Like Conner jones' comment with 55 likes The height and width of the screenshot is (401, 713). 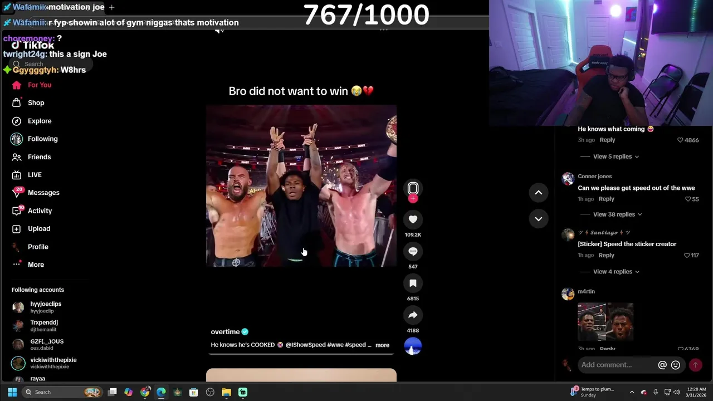click(x=687, y=199)
